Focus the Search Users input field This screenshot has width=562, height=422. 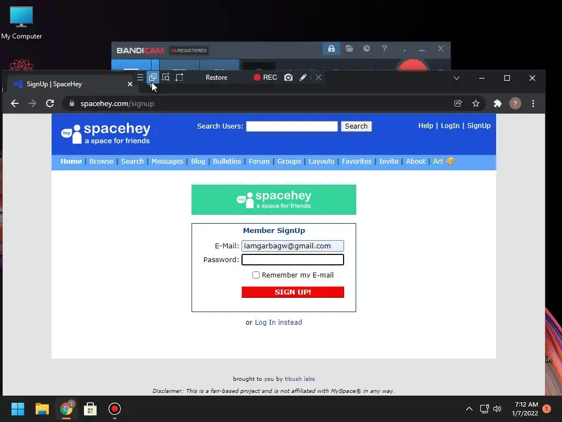(x=292, y=126)
